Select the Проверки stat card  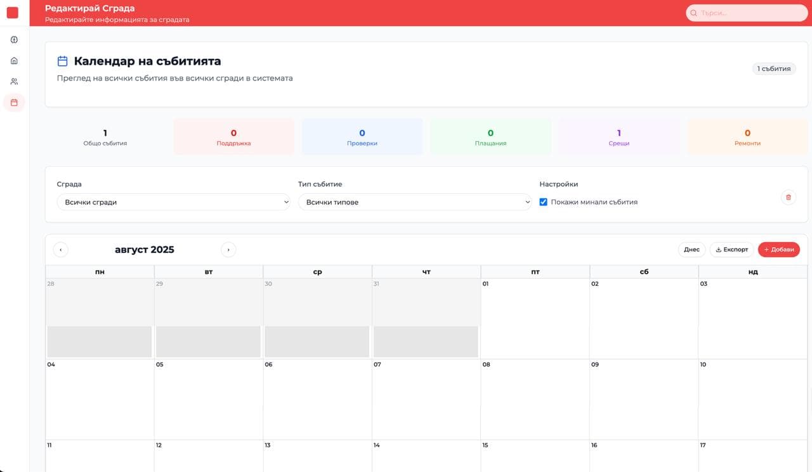pos(362,137)
